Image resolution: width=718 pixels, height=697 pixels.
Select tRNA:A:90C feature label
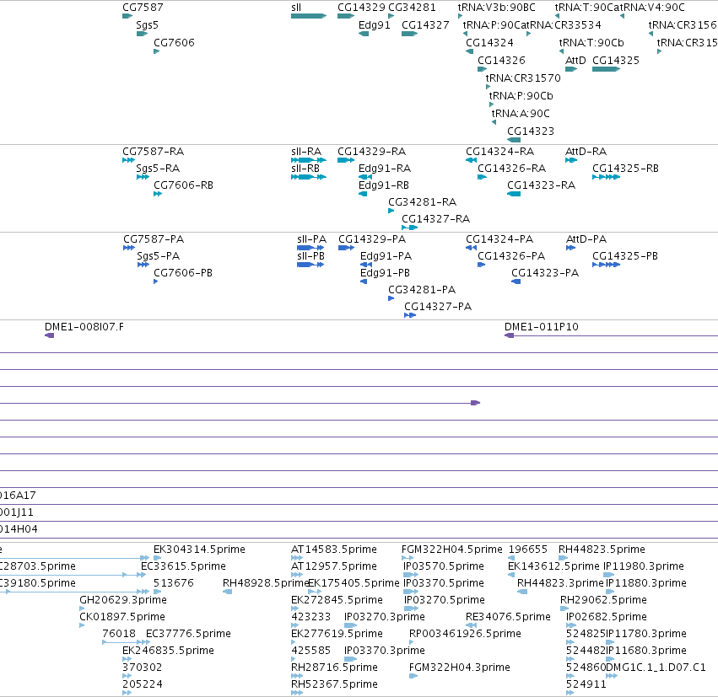coord(521,114)
